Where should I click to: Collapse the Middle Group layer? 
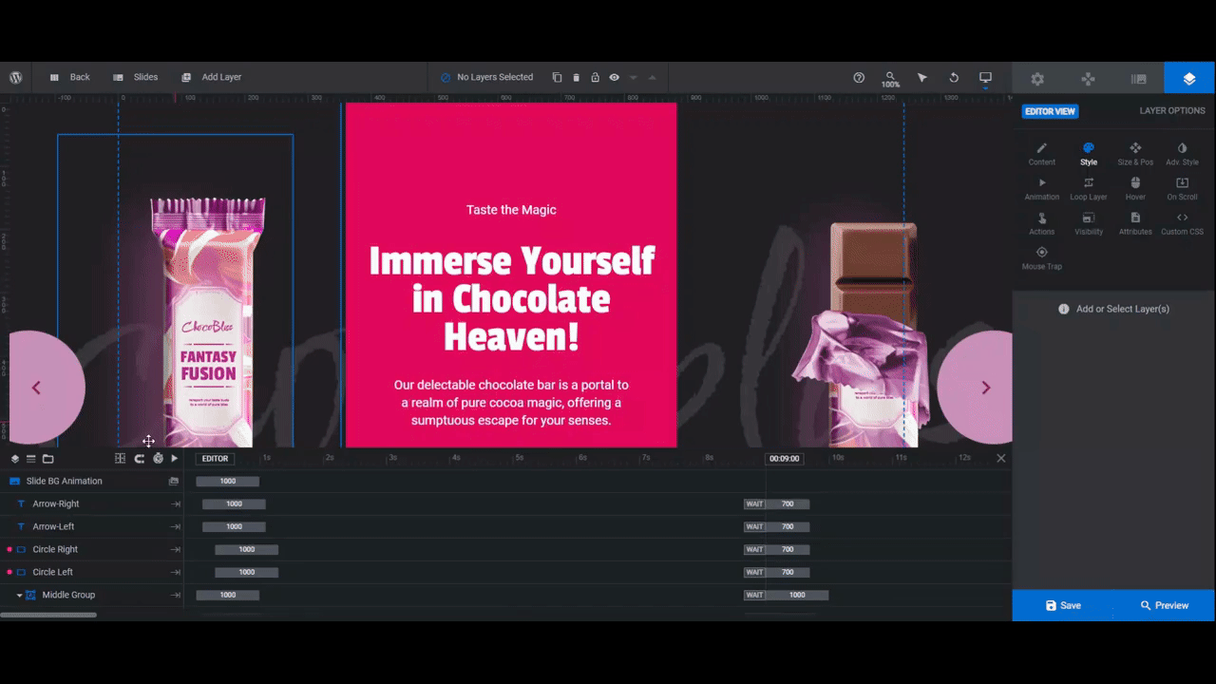[x=19, y=596]
